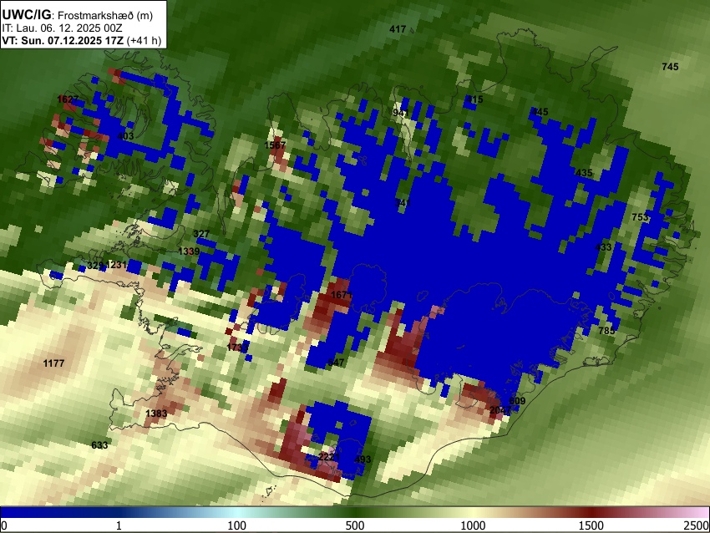Click the '1000' color scale label

click(473, 525)
